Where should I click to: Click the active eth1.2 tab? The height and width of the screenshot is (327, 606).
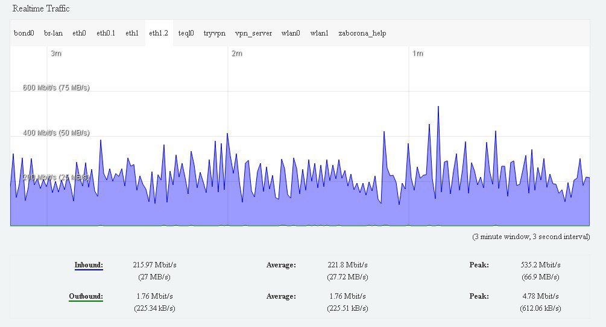point(159,33)
